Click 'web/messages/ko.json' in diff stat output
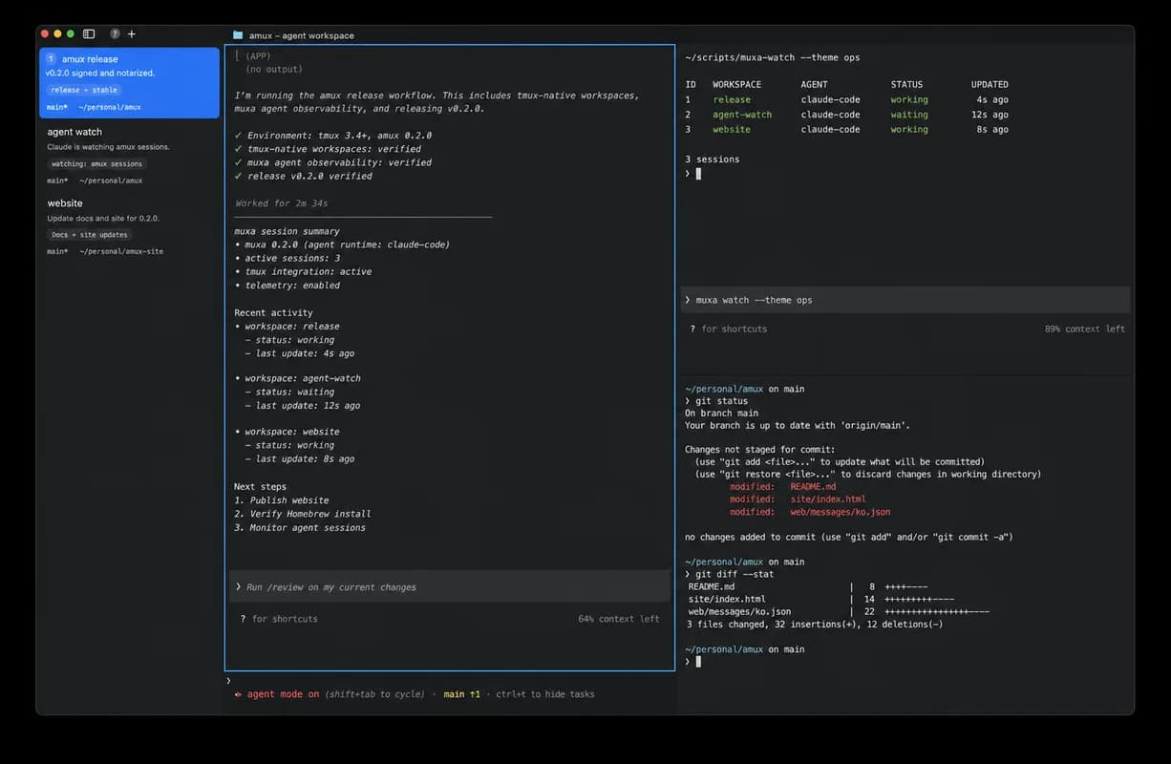 739,611
